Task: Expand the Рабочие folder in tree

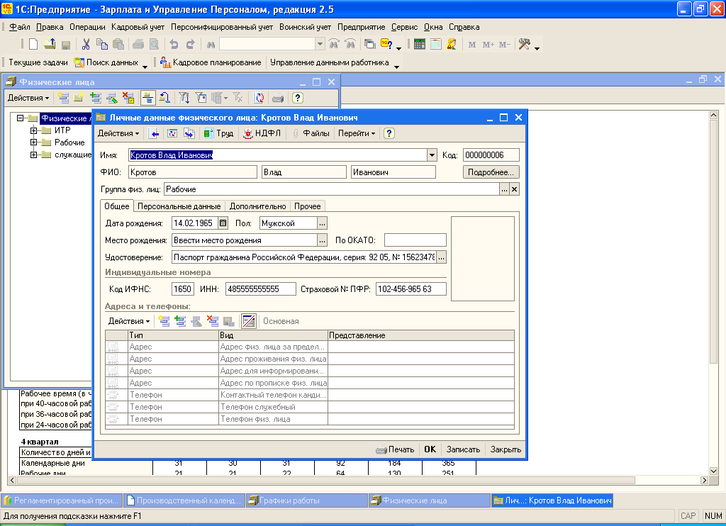Action: tap(33, 142)
